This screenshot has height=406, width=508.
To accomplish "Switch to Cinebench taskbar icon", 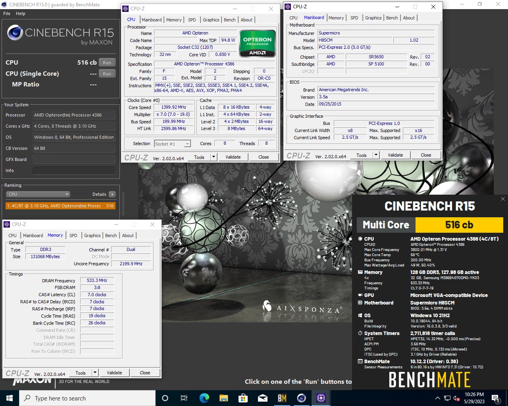I will tap(301, 398).
